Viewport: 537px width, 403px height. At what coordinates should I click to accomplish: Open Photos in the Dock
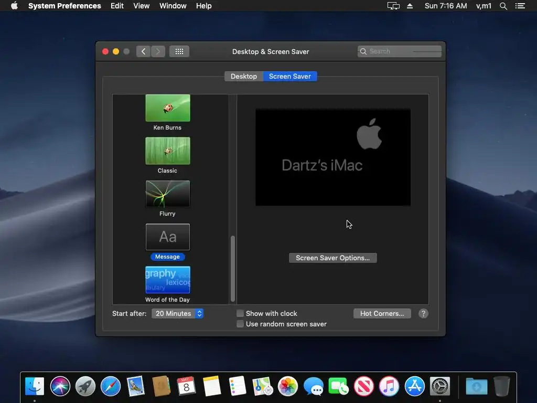click(288, 386)
